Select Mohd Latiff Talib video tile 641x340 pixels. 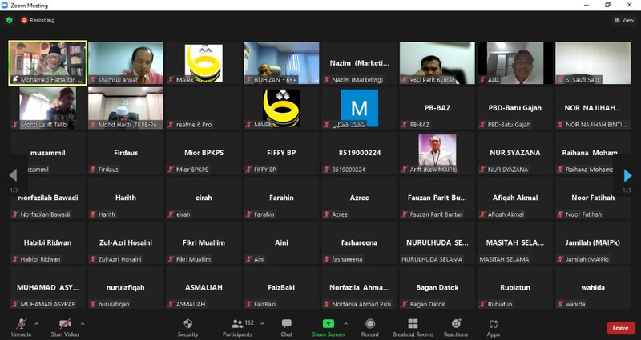point(48,108)
